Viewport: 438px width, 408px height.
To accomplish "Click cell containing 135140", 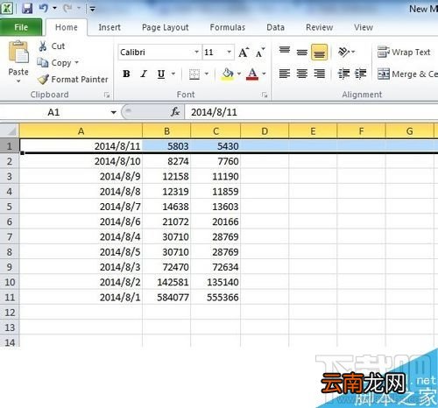I will point(215,282).
